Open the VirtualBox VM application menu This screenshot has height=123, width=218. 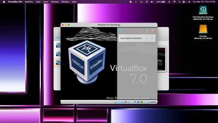click(15, 2)
